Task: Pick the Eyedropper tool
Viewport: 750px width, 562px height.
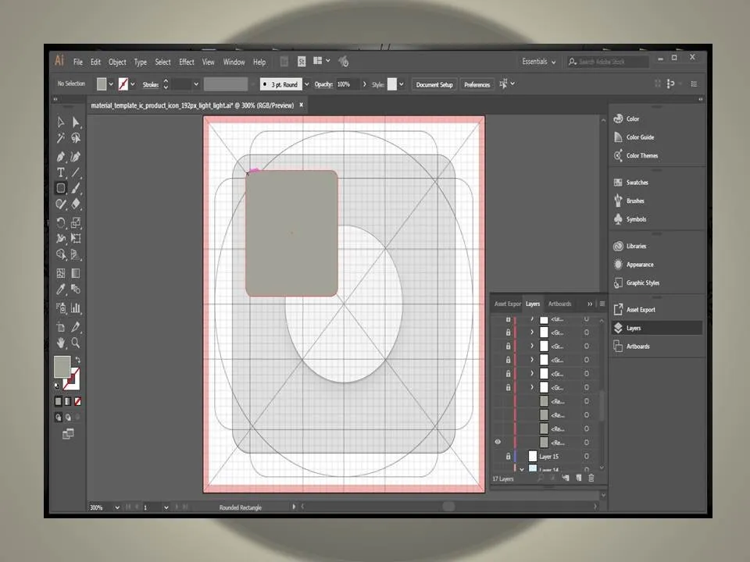Action: pyautogui.click(x=61, y=289)
